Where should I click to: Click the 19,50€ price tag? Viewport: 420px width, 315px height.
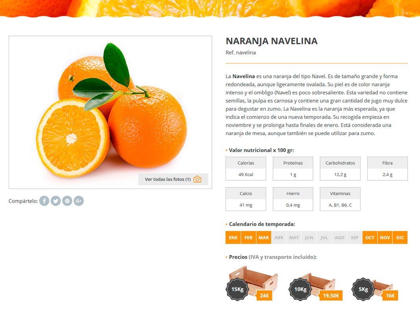click(331, 295)
